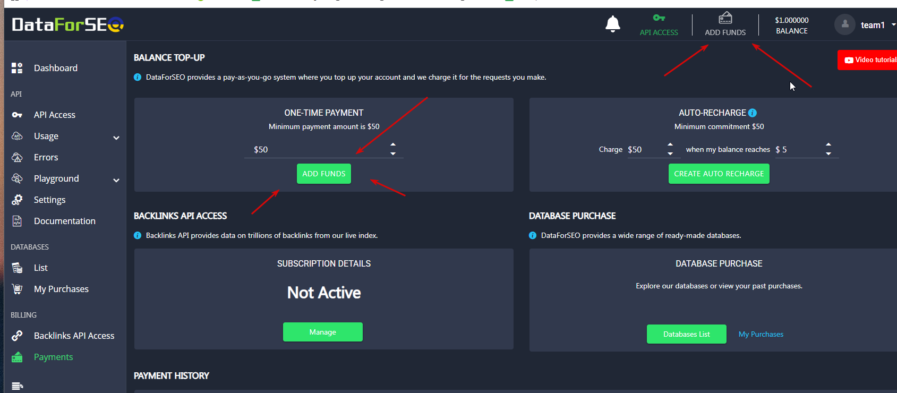Click the PAYMENT HISTORY heading
The height and width of the screenshot is (393, 897).
(x=172, y=375)
